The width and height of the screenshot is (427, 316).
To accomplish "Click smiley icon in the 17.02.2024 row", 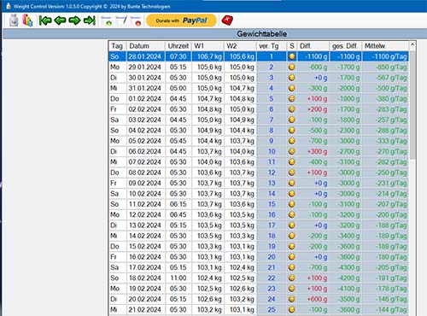I will point(291,267).
